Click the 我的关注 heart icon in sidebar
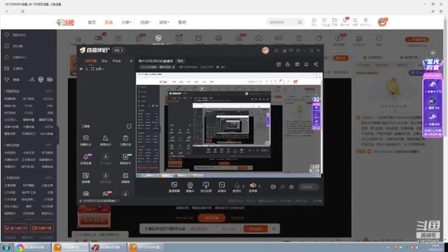This screenshot has width=448, height=252. 7,35
